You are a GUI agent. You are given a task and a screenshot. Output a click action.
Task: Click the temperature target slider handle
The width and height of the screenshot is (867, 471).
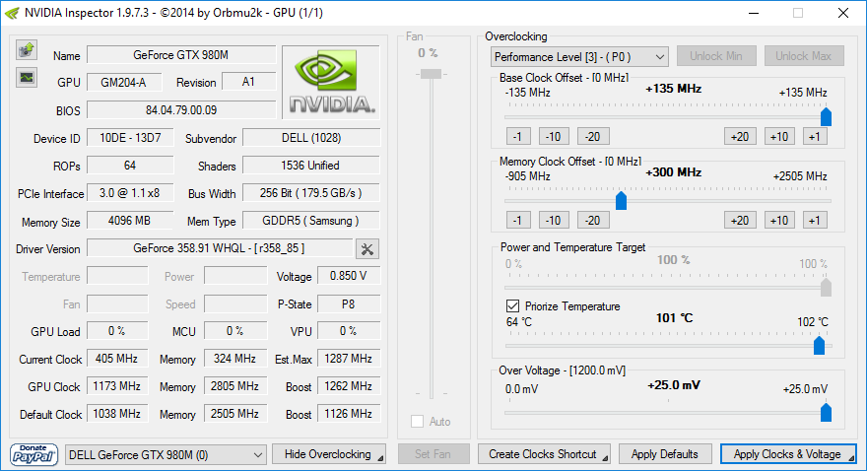pyautogui.click(x=820, y=346)
